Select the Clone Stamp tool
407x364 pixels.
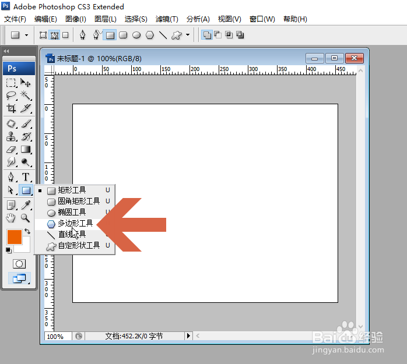point(11,136)
